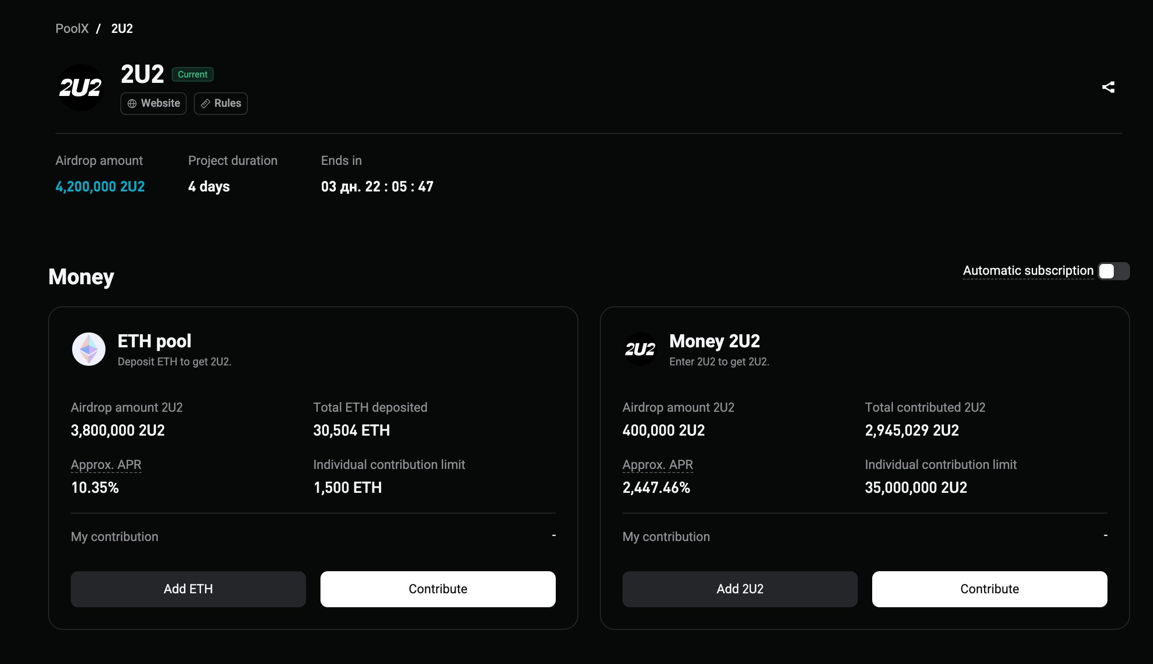Screen dimensions: 1153x664
Task: Click the large 2U2 project logo
Action: 80,87
